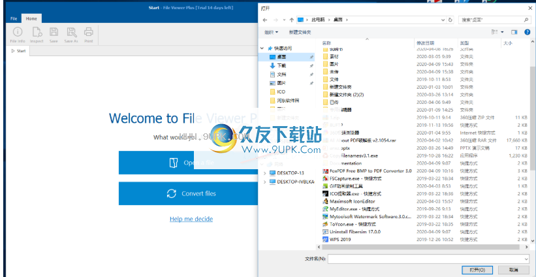Select the WPS 2019 shortcut
536x277 pixels.
pyautogui.click(x=337, y=239)
